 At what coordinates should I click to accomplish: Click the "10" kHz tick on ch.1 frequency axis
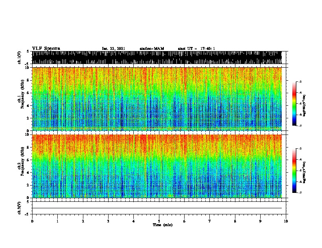point(28,68)
